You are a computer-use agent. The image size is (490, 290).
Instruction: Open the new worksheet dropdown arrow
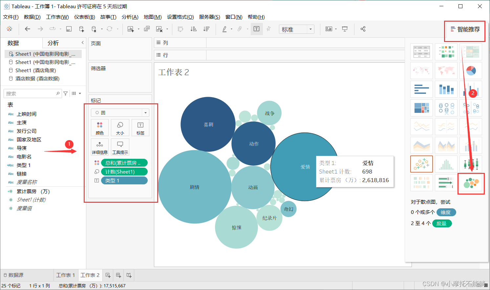[x=138, y=29]
